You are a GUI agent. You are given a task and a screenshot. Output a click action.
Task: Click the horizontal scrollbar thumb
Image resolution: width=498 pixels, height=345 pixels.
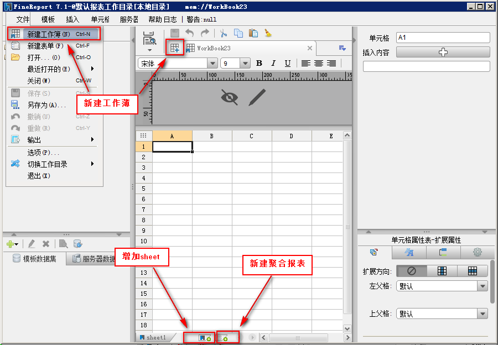click(298, 338)
